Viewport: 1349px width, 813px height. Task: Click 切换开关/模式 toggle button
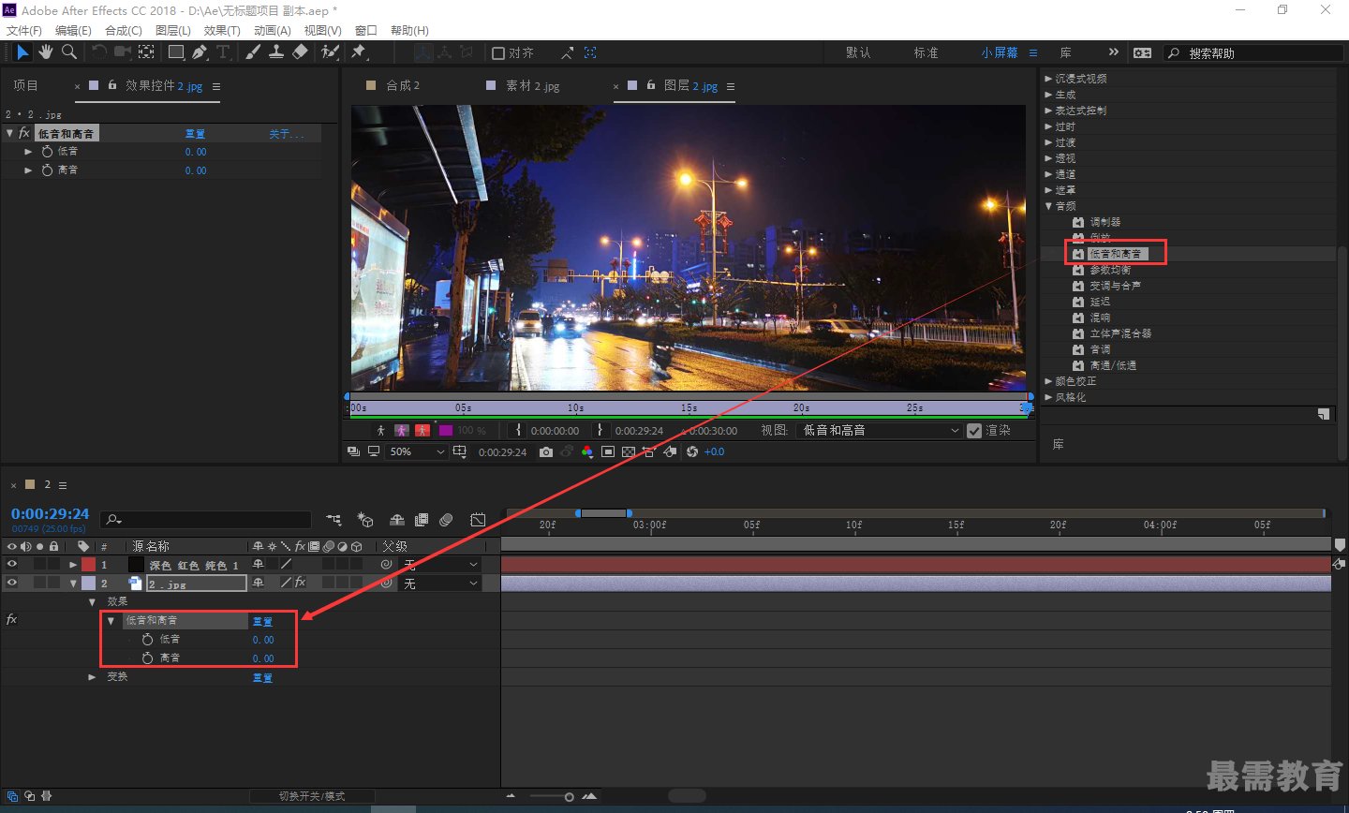pyautogui.click(x=312, y=796)
